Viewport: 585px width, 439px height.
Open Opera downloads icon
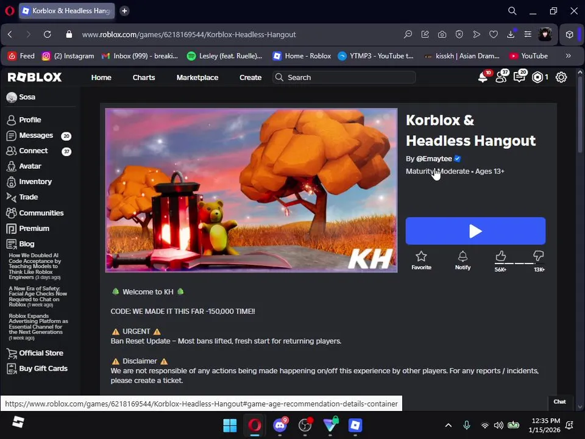tap(511, 34)
